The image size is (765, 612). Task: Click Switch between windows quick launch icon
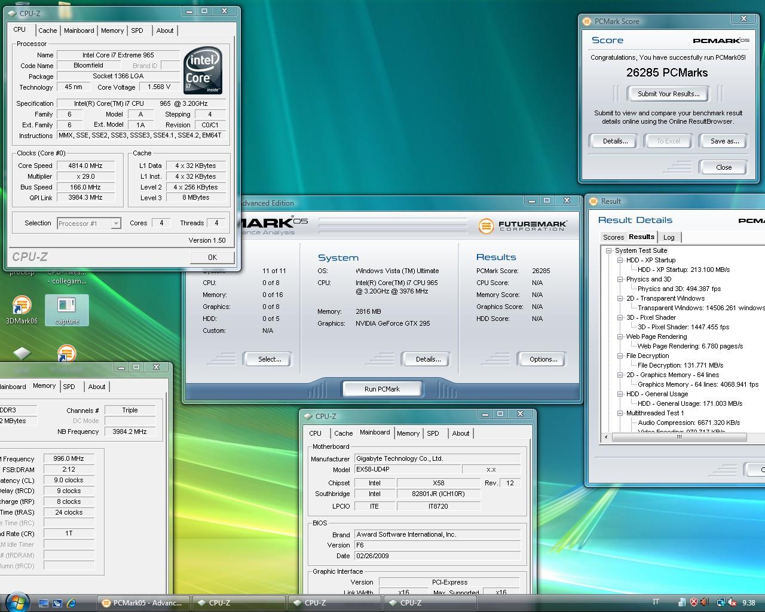pyautogui.click(x=57, y=603)
